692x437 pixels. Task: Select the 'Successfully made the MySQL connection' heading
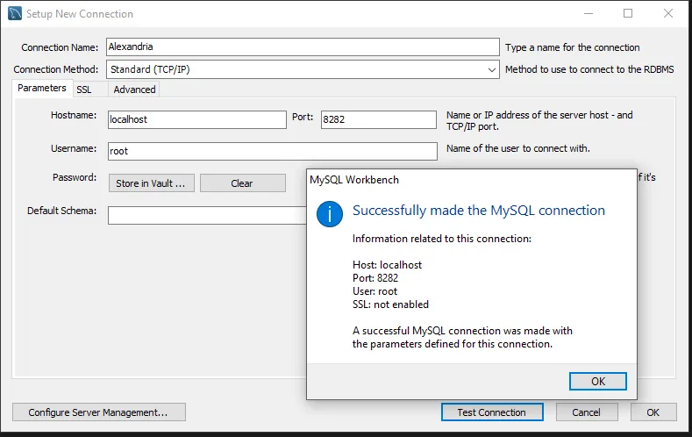click(479, 210)
